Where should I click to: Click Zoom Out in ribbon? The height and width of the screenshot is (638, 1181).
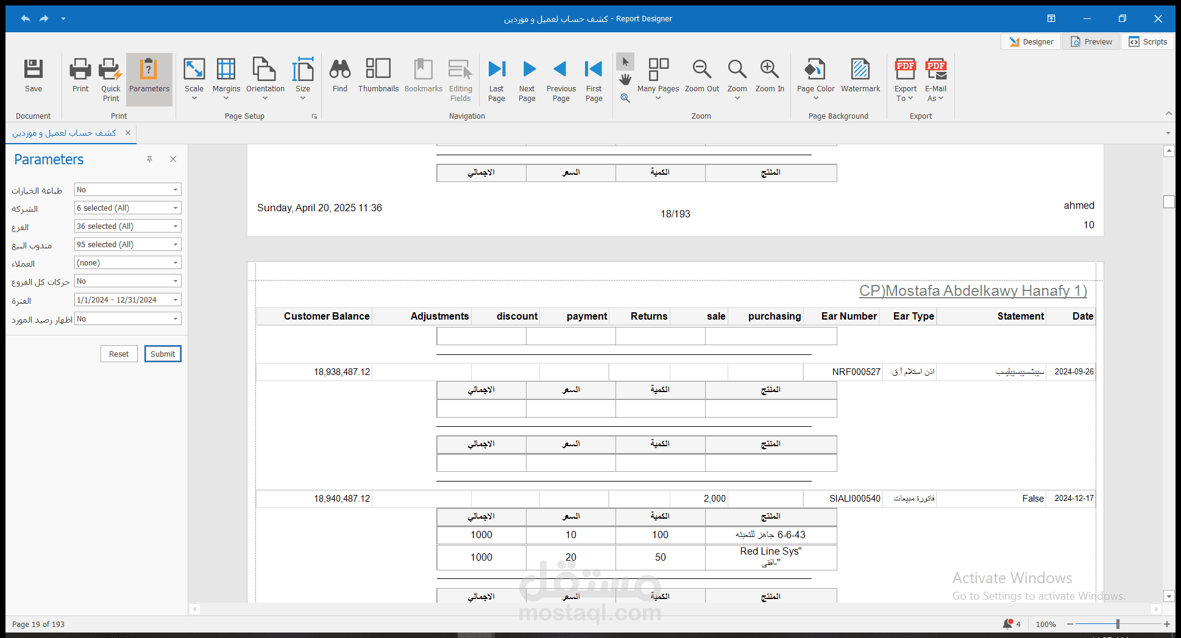702,76
